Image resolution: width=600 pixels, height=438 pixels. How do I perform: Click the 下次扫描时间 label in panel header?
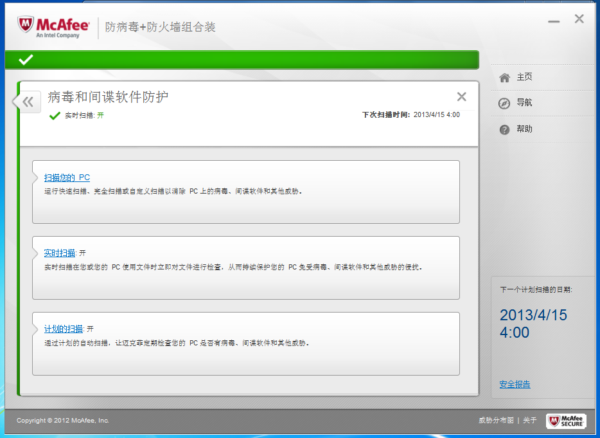(x=385, y=114)
